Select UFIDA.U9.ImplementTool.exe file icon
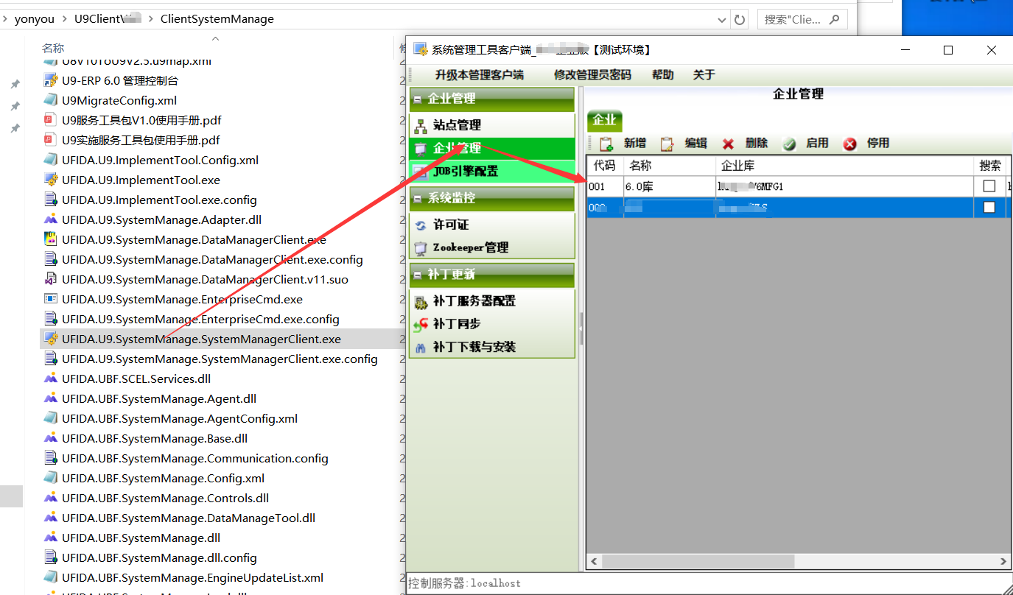Image resolution: width=1013 pixels, height=595 pixels. tap(51, 180)
